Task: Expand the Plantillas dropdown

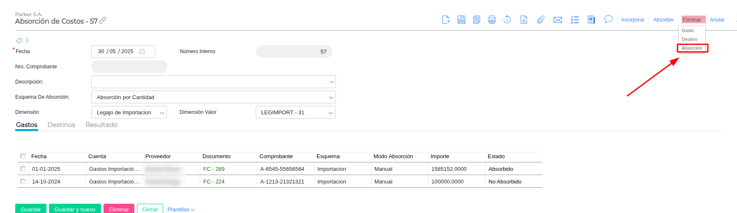Action: click(181, 210)
